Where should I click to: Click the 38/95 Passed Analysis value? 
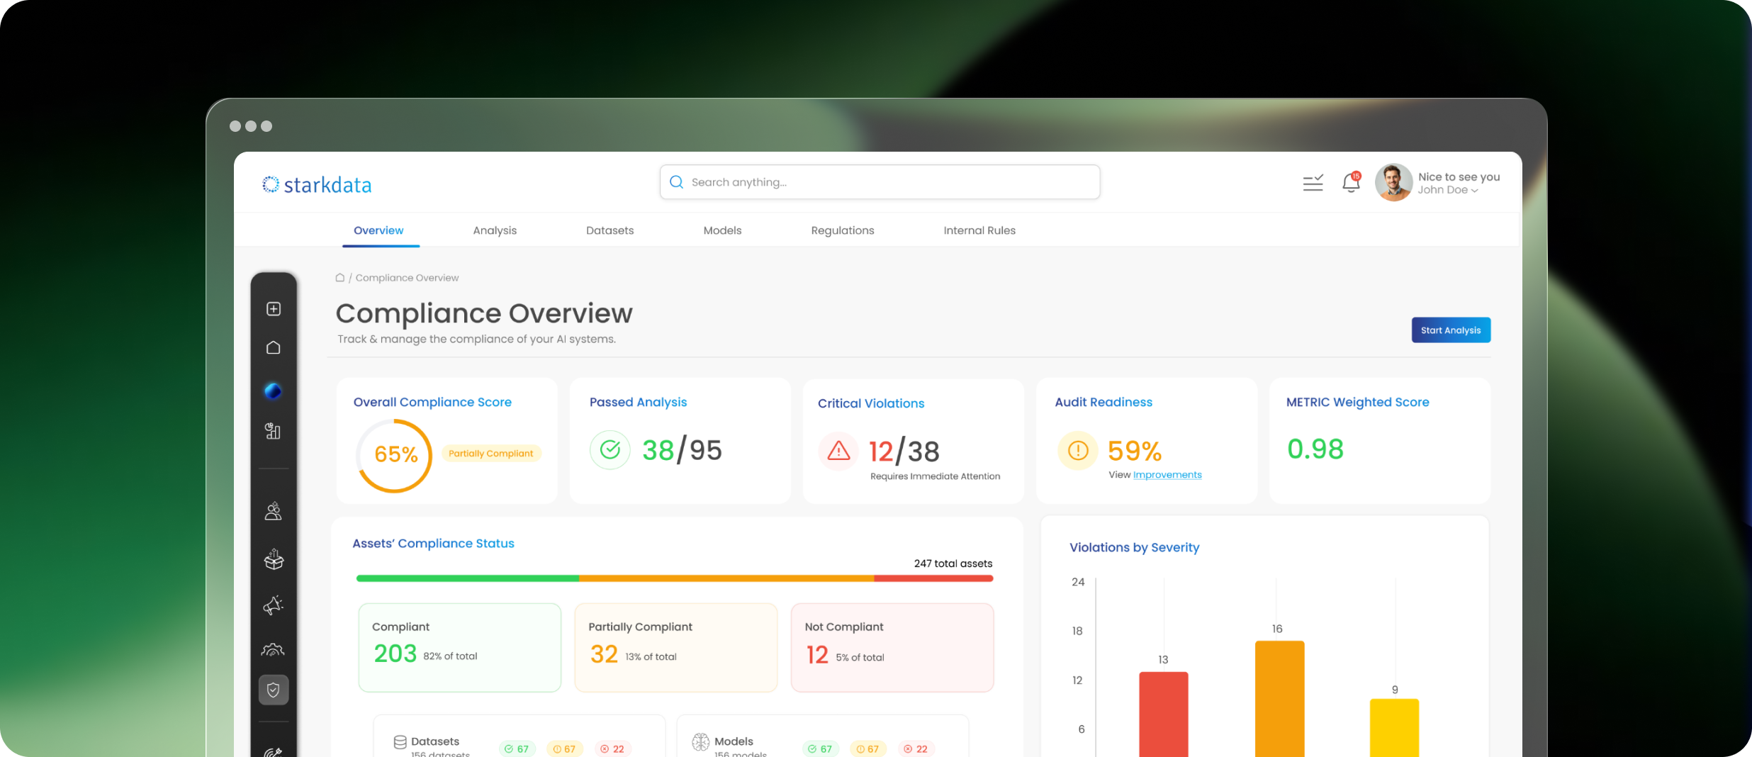tap(682, 450)
